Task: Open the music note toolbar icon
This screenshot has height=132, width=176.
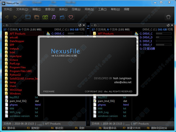Action: click(x=54, y=17)
